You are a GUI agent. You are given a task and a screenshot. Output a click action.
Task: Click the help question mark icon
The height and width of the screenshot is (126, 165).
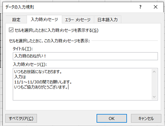pyautogui.click(x=140, y=7)
